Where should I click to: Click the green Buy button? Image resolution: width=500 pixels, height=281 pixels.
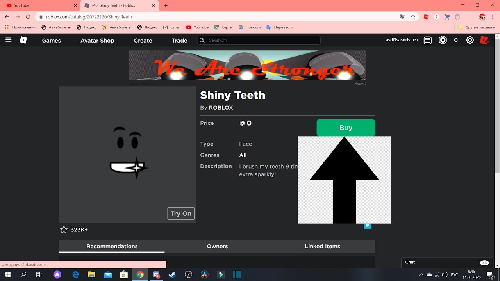[346, 128]
